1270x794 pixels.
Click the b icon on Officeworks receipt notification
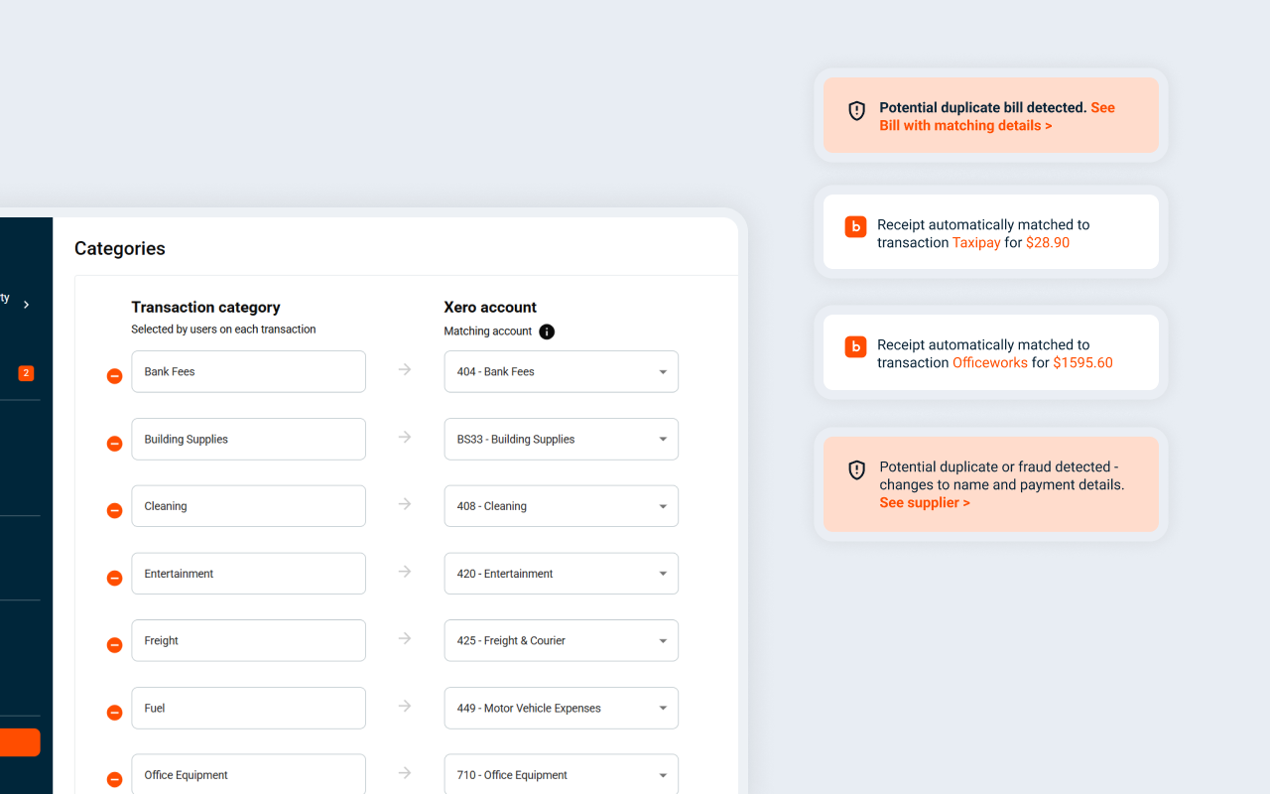855,347
